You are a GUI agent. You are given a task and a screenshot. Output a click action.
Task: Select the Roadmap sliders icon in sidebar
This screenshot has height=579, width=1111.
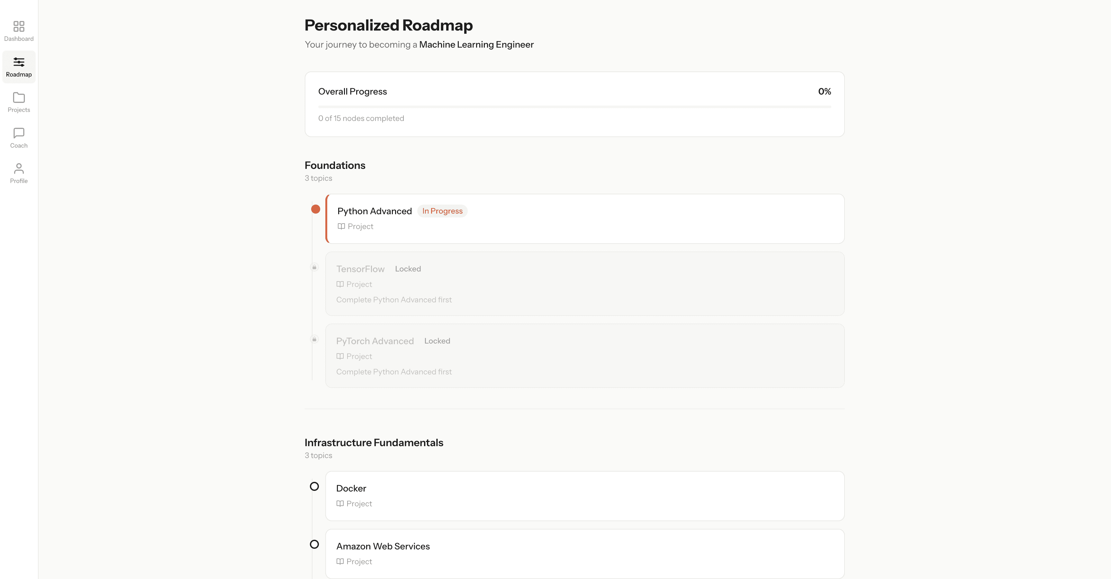(19, 62)
